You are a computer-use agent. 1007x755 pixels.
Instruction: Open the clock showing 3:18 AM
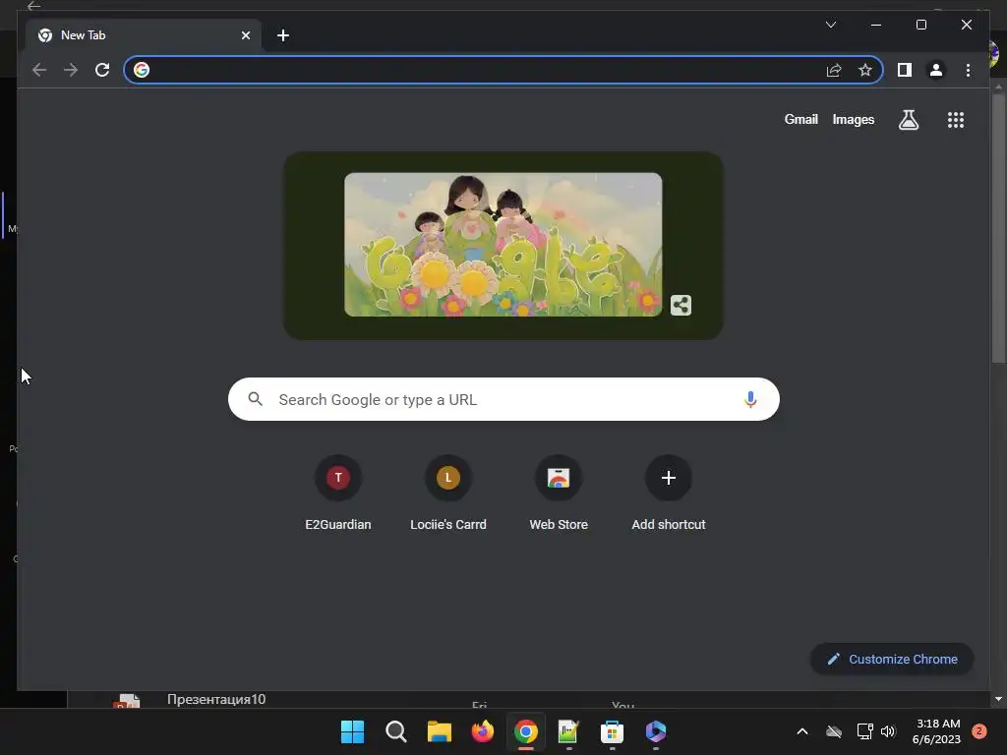point(936,731)
